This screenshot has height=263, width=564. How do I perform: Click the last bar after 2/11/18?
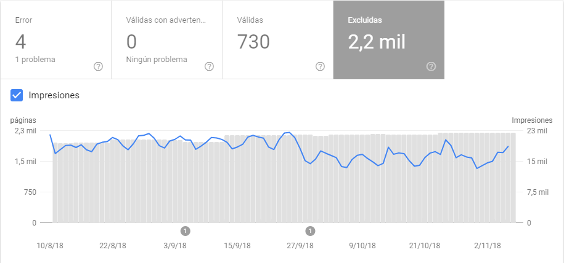(513, 178)
